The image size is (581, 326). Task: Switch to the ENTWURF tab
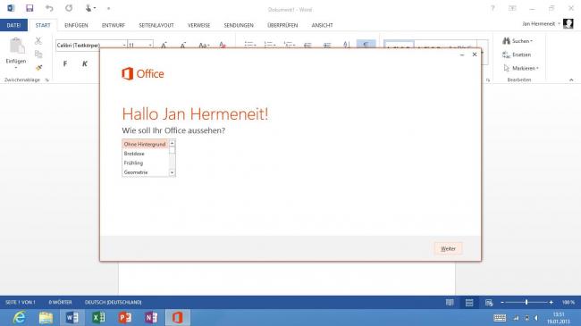tap(114, 25)
